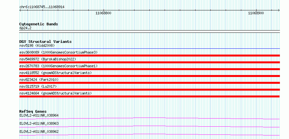Click red bar under nsv3115719
289x139 pixels.
149,90
